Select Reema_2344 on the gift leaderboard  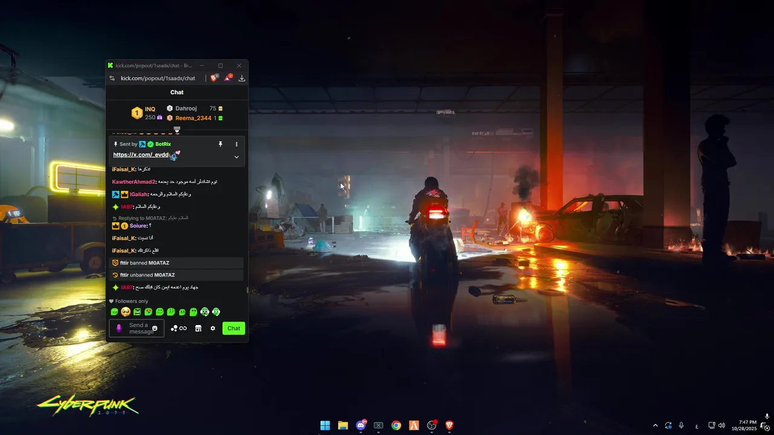pyautogui.click(x=193, y=118)
